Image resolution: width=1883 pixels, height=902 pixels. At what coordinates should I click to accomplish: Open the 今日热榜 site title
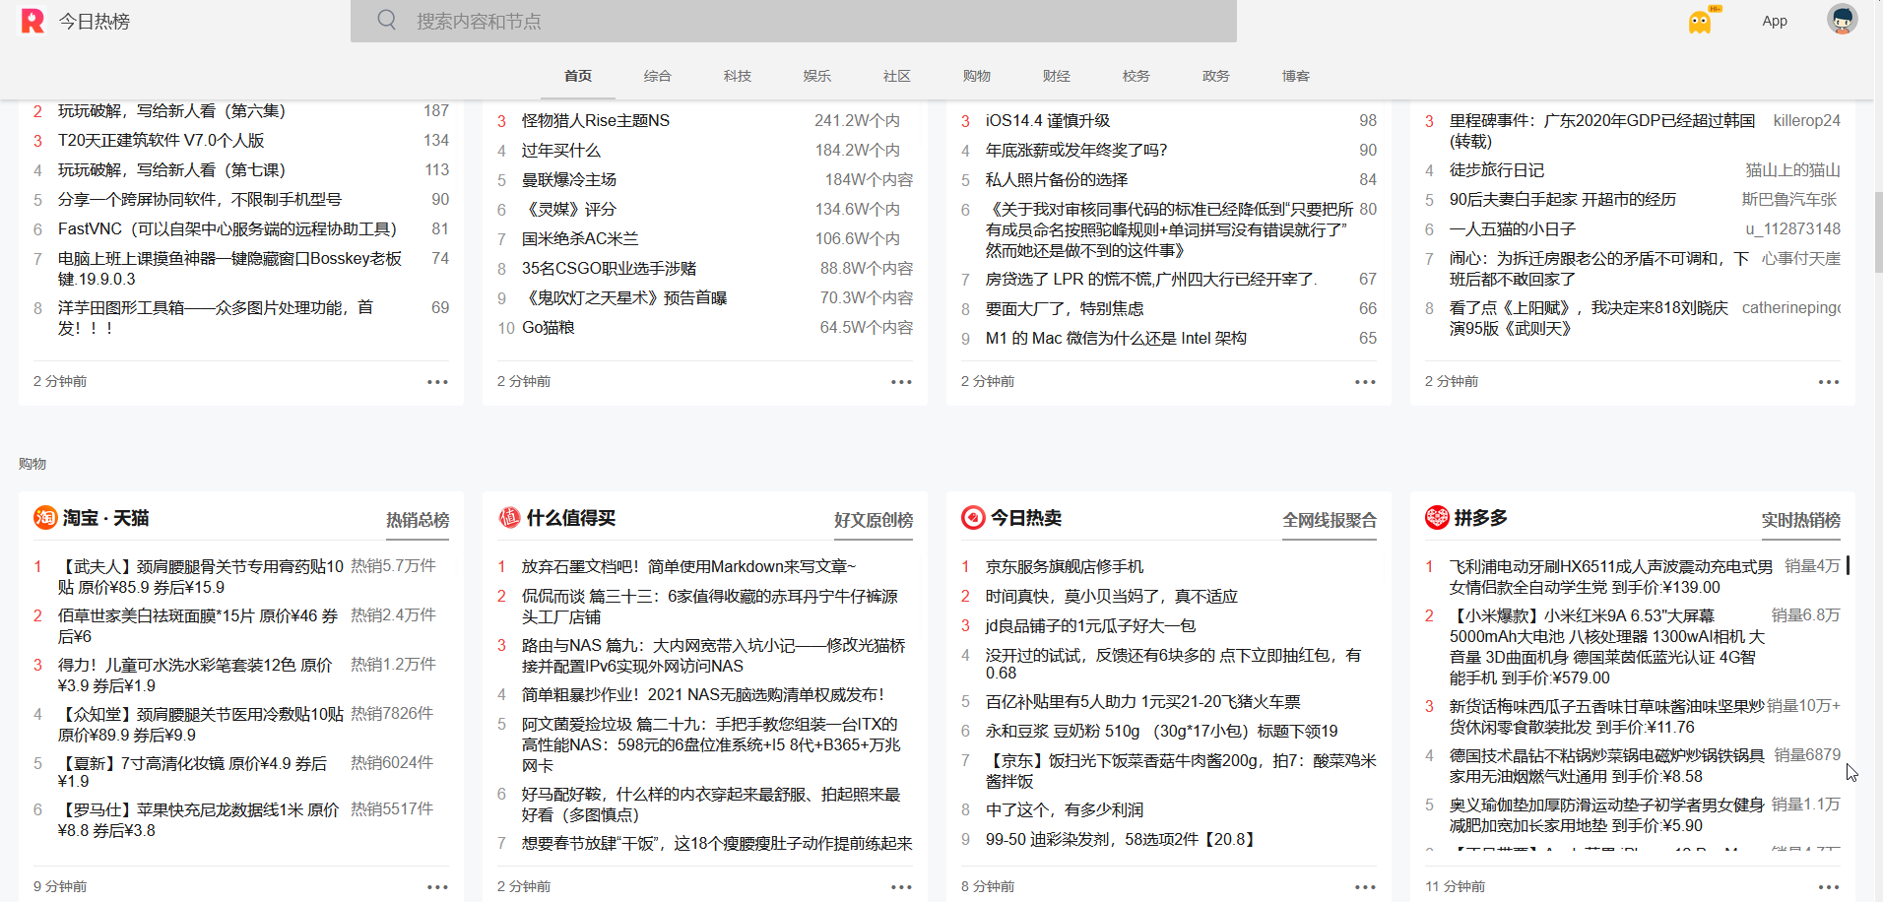[x=95, y=21]
